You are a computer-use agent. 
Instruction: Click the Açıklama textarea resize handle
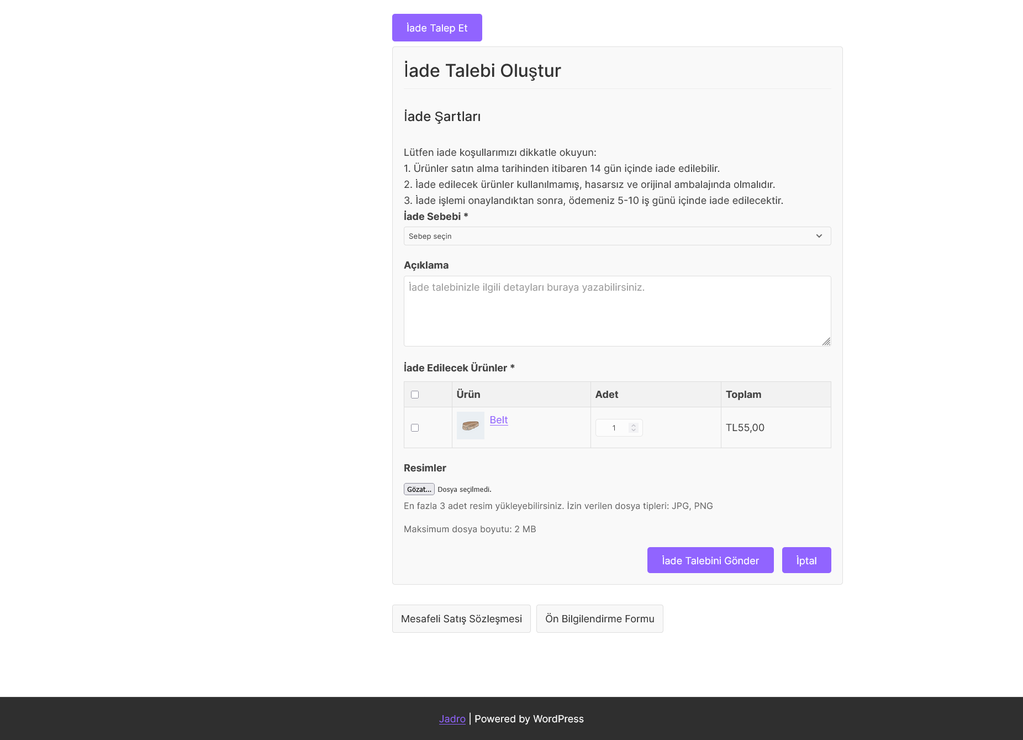click(826, 342)
